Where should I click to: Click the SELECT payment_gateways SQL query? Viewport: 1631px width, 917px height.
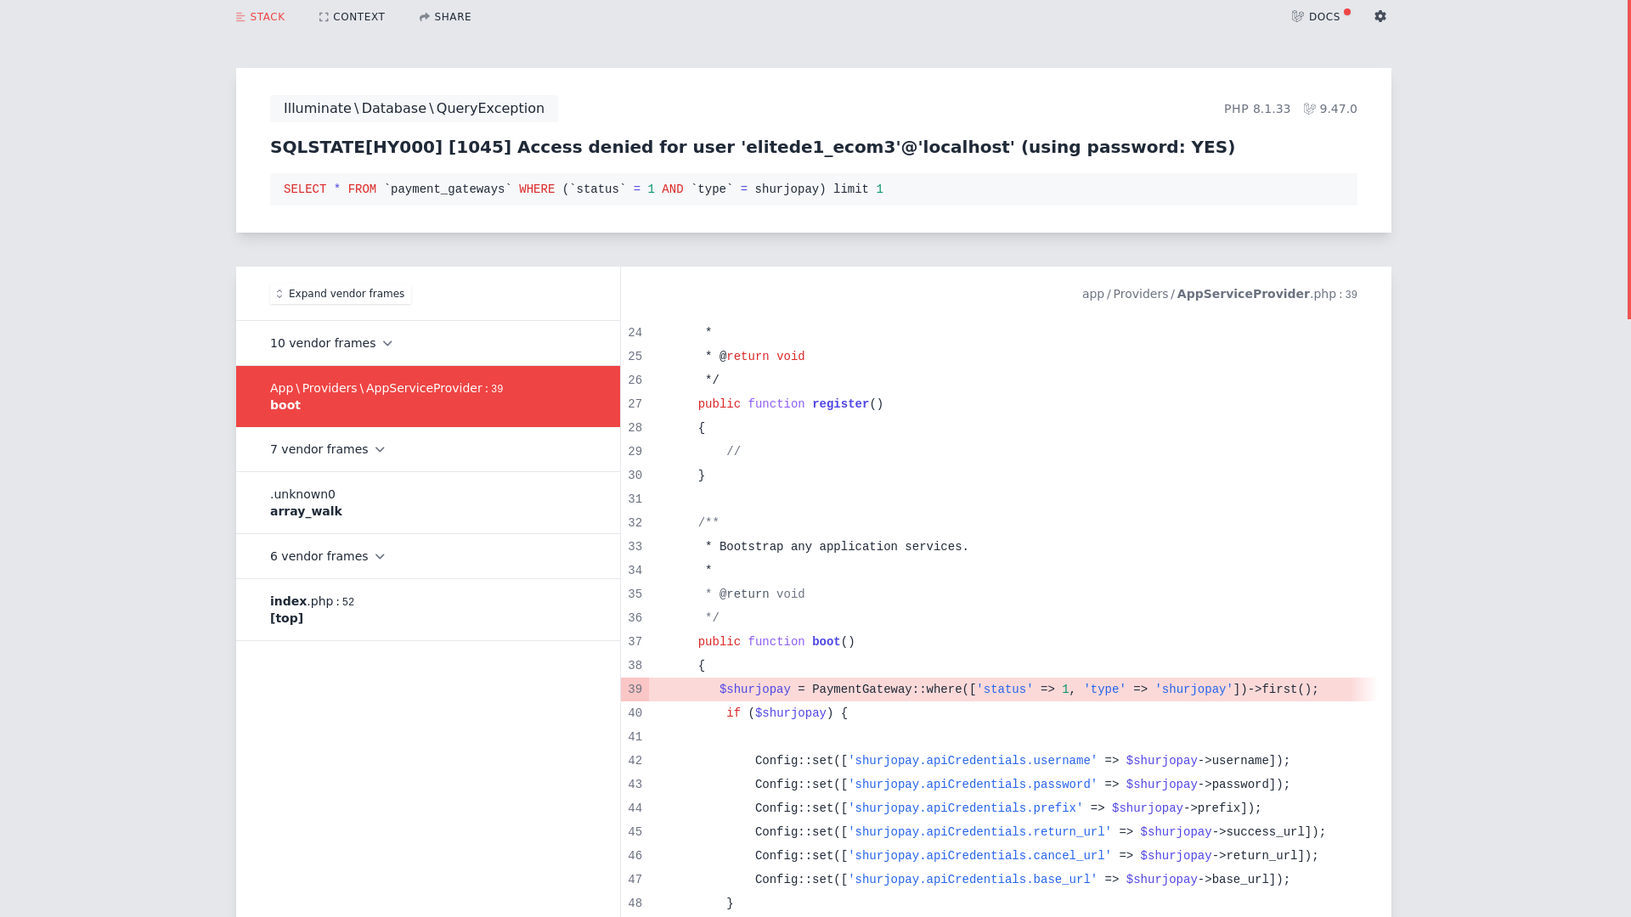pyautogui.click(x=814, y=189)
